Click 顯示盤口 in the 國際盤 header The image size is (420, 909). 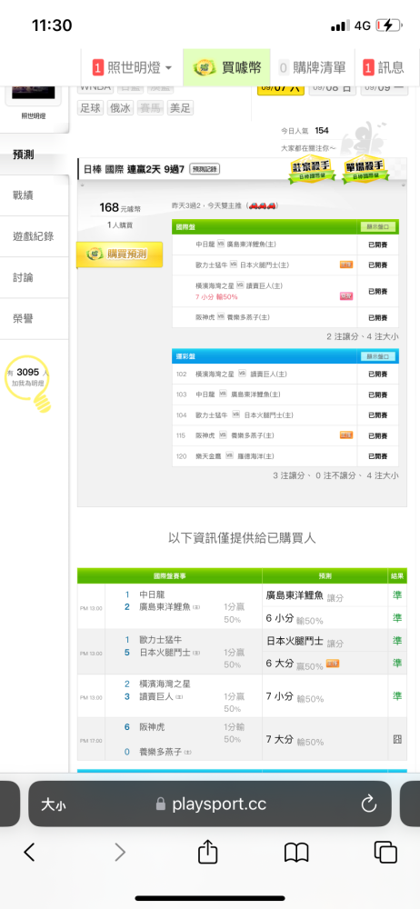(377, 226)
